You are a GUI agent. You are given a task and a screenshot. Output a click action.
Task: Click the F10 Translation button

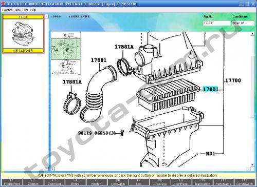tap(202, 182)
